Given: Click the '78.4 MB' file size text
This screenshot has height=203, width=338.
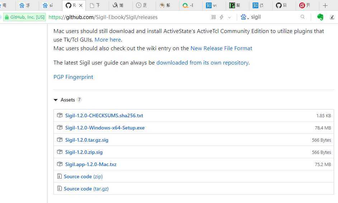Looking at the screenshot, I should (x=323, y=128).
